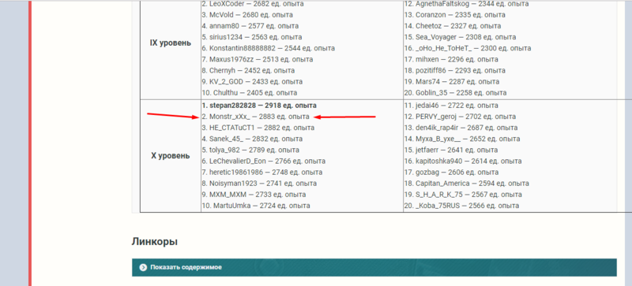This screenshot has height=286, width=632.
Task: Select entry '4. annam80 — 2577 ед. опыта'
Action: 250,26
